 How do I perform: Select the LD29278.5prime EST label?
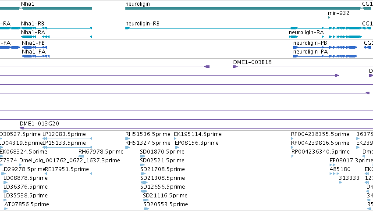[x=23, y=169]
